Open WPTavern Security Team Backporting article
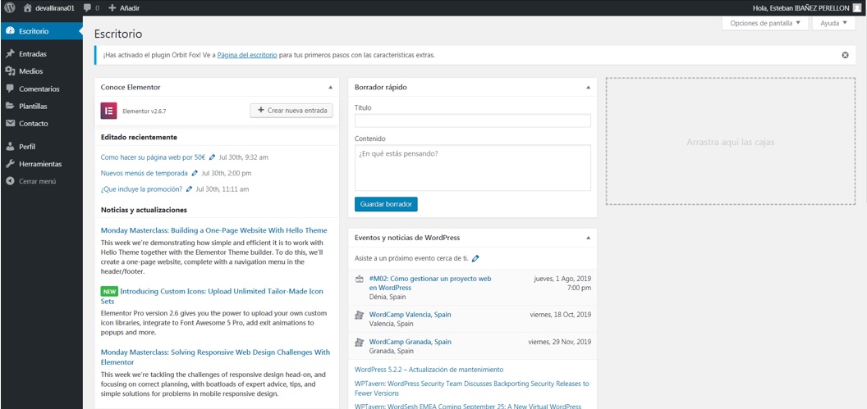The height and width of the screenshot is (409, 867). click(471, 388)
